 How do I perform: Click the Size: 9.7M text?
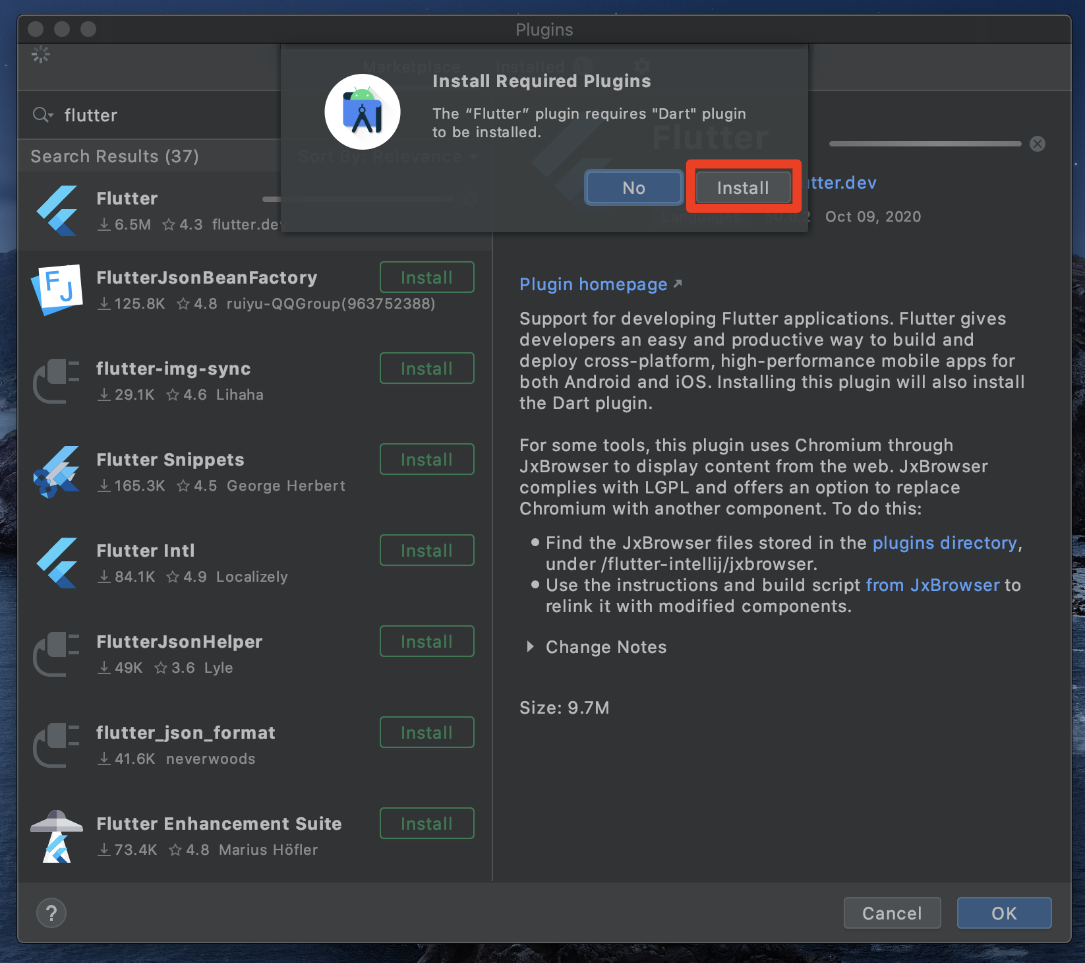[x=564, y=708]
